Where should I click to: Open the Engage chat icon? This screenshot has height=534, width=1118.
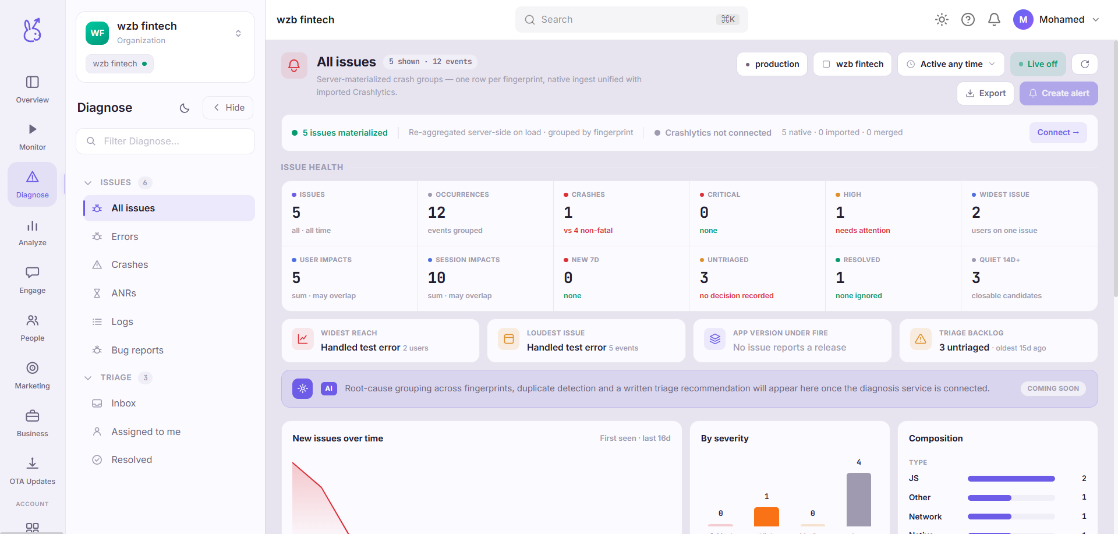tap(33, 273)
